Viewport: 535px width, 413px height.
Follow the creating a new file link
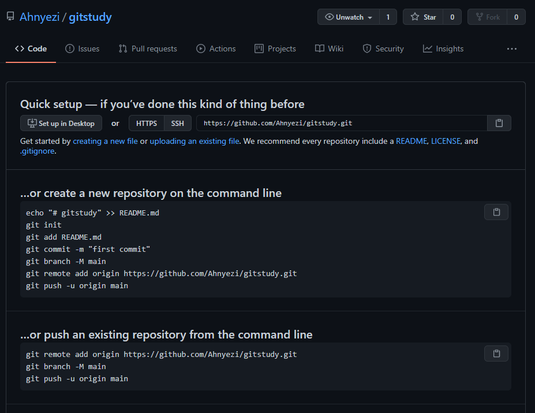click(105, 142)
